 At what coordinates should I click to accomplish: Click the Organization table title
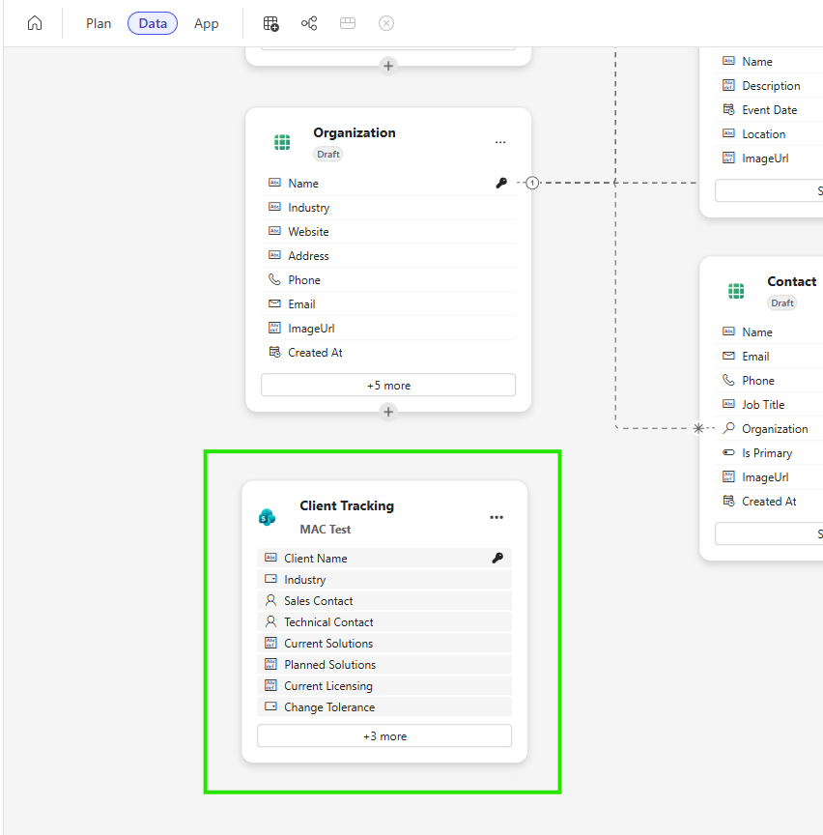click(x=355, y=132)
